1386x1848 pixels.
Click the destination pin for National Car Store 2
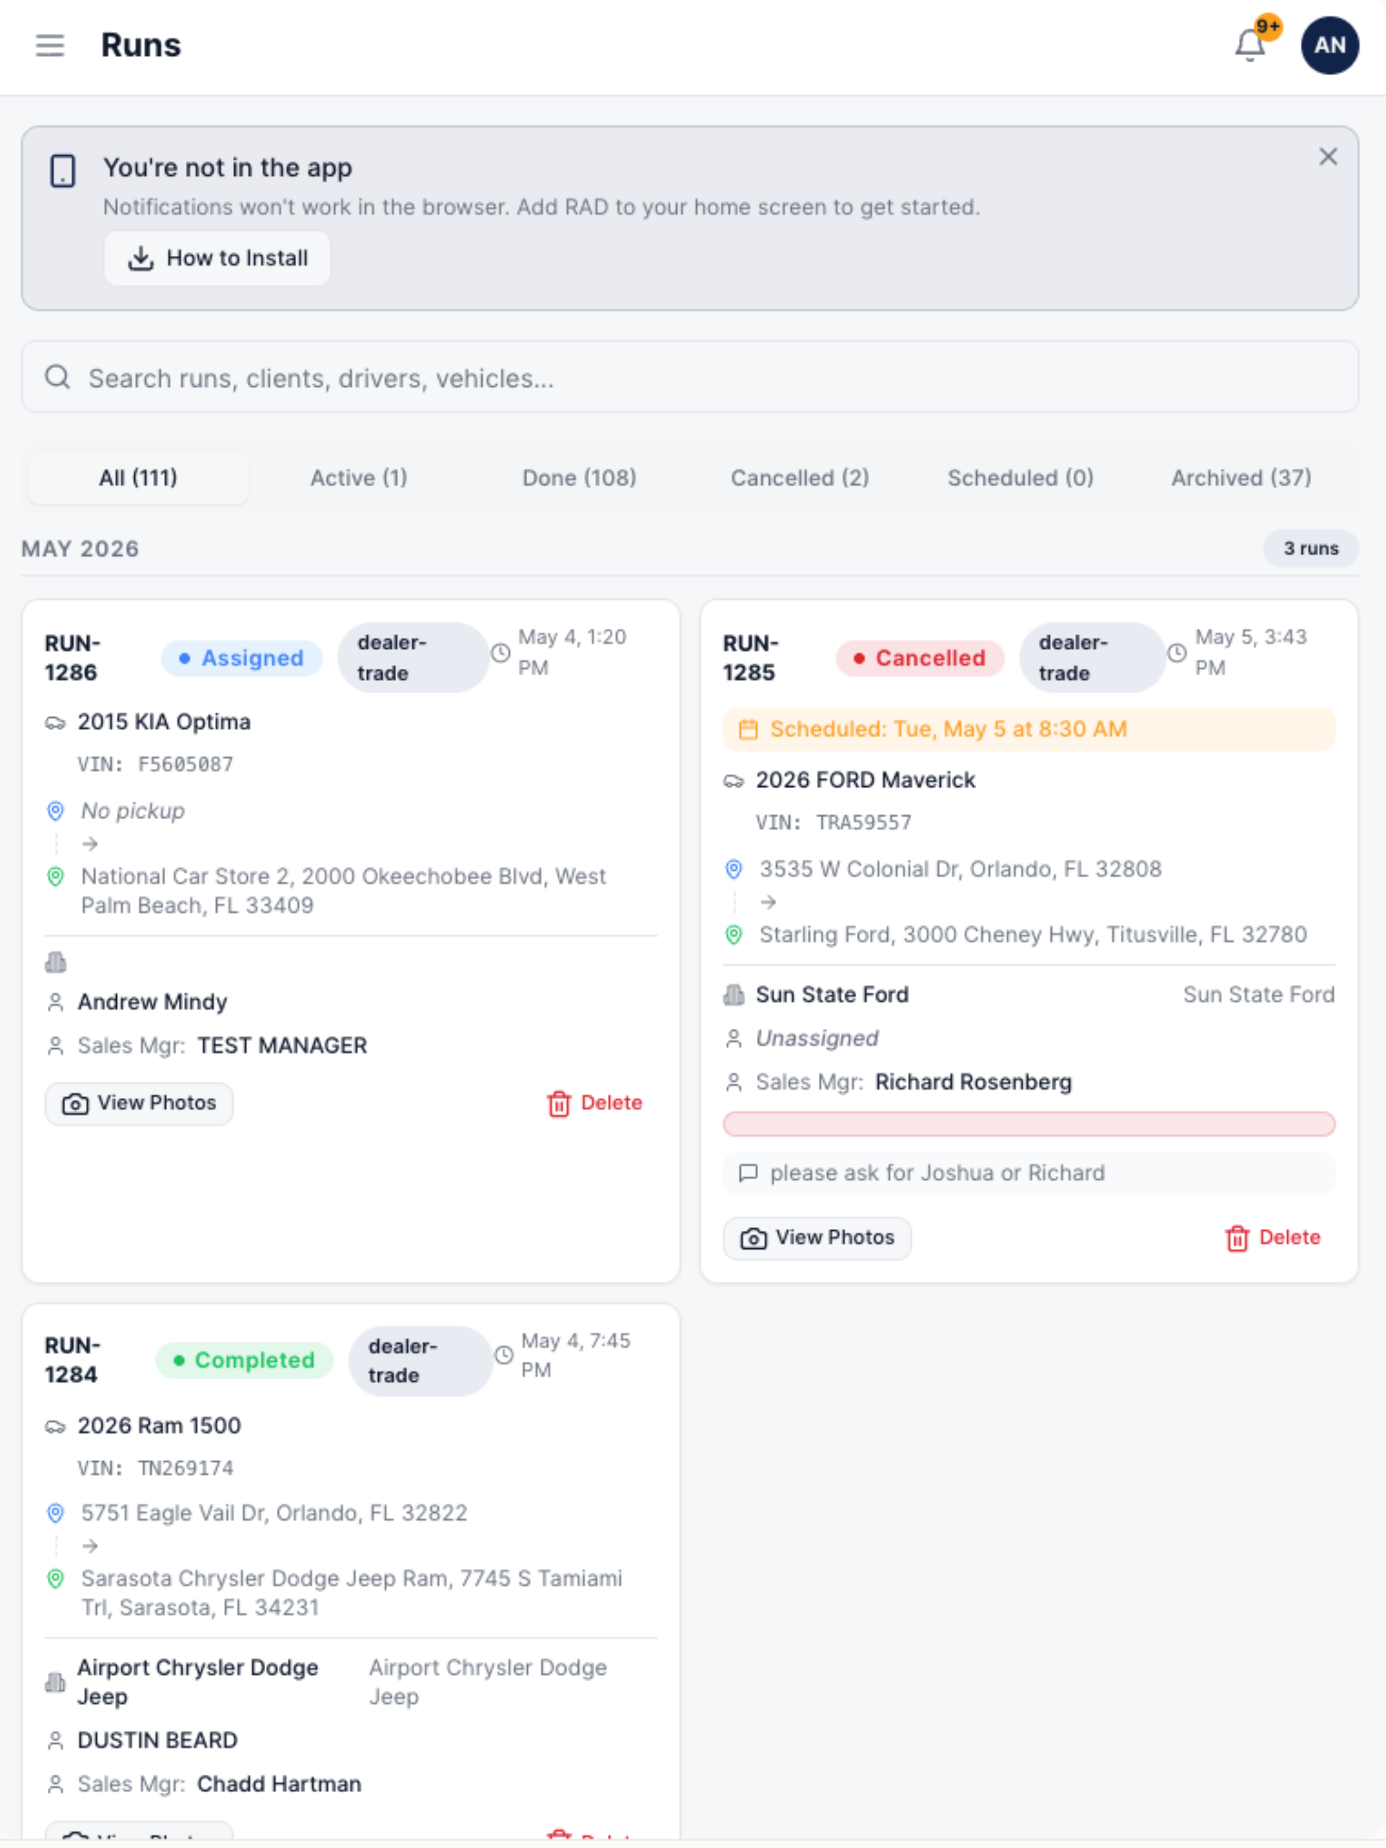[x=55, y=877]
